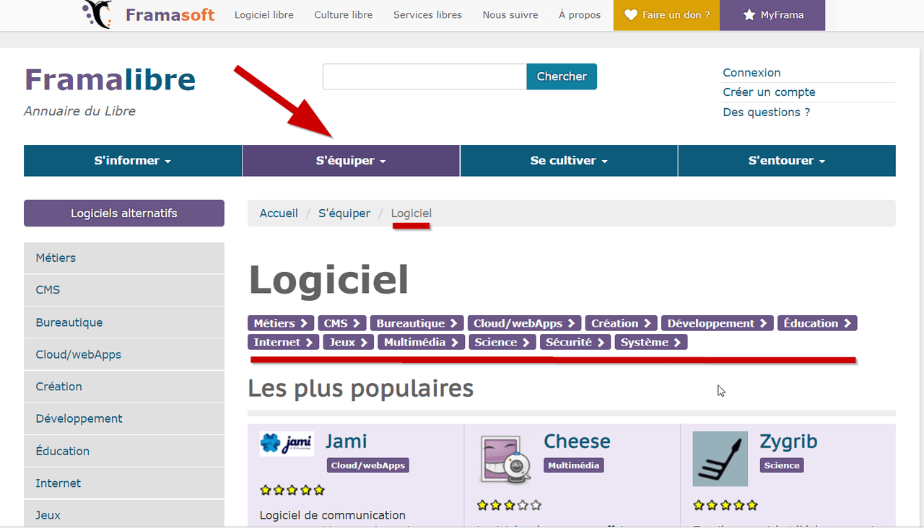Viewport: 924px width, 528px height.
Task: Open Culture libre menu item
Action: click(x=344, y=14)
